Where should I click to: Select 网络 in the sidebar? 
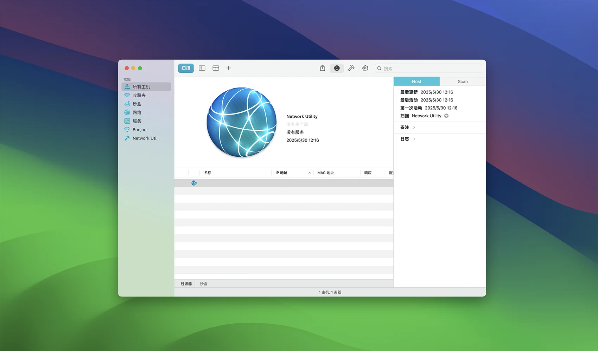tap(146, 112)
